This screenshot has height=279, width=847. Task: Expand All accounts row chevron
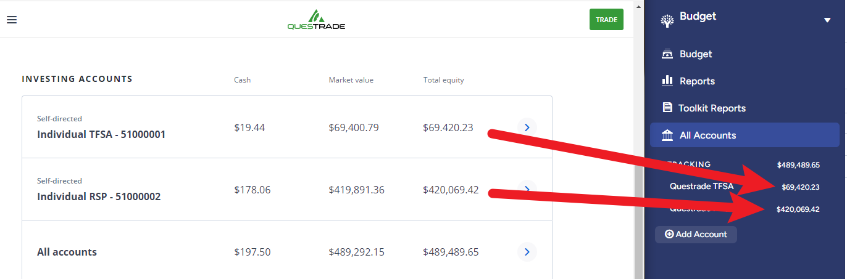coord(527,252)
